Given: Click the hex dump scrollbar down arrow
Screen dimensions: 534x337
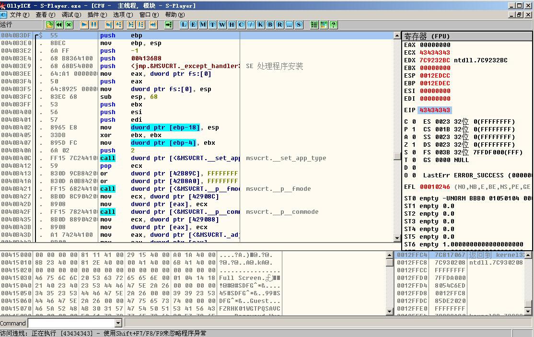Looking at the screenshot, I should (x=390, y=312).
